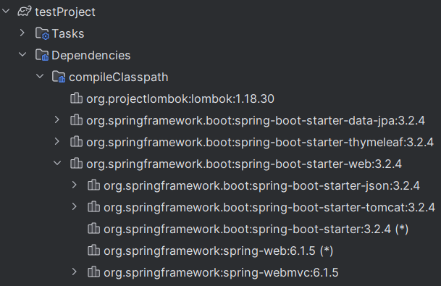Click the library icon beside spring-boot-starter-tomcat
The width and height of the screenshot is (441, 286).
click(93, 206)
